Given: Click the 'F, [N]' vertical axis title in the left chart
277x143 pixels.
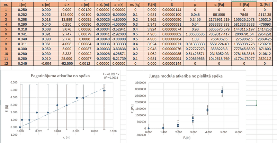Looking at the screenshot, I should click(7, 108).
